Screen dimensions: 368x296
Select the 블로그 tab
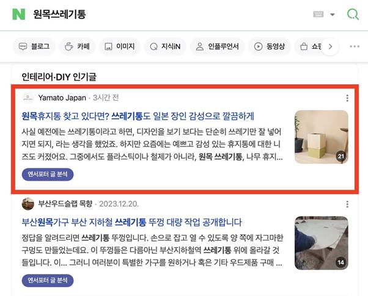tap(34, 46)
